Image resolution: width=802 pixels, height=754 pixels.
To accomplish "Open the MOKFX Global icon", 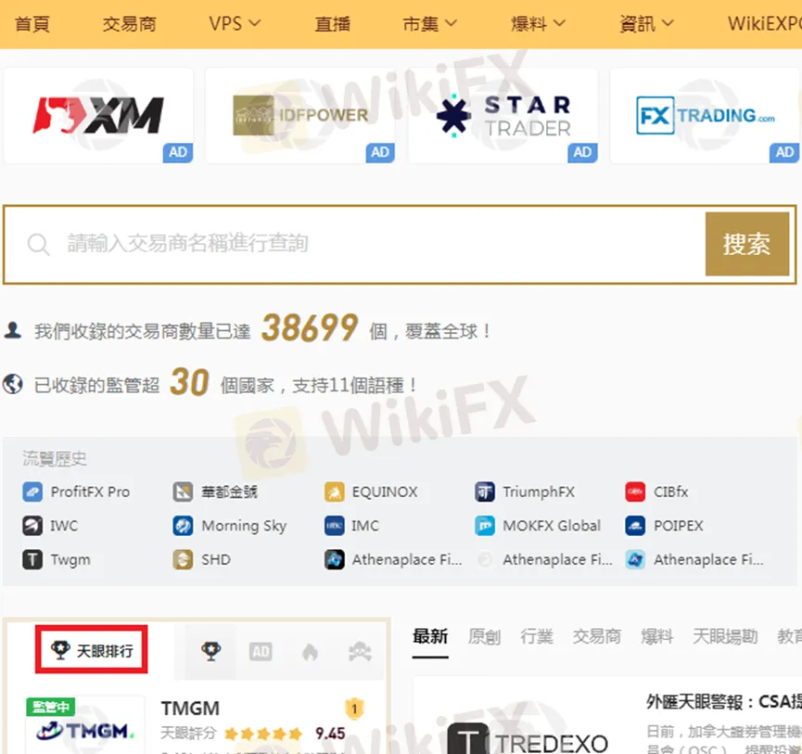I will (x=484, y=526).
